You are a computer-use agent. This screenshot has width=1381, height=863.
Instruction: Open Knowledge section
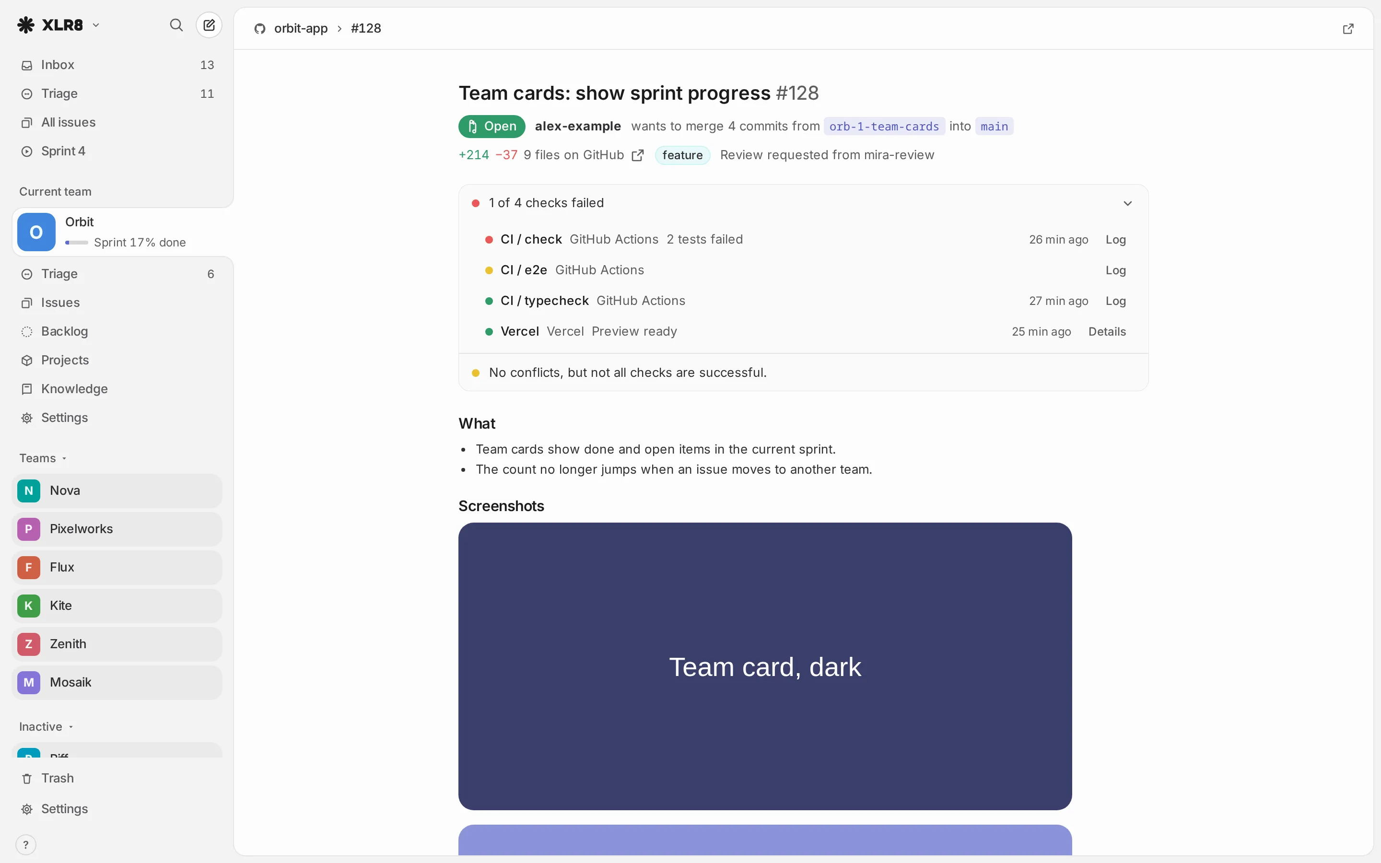tap(117, 389)
